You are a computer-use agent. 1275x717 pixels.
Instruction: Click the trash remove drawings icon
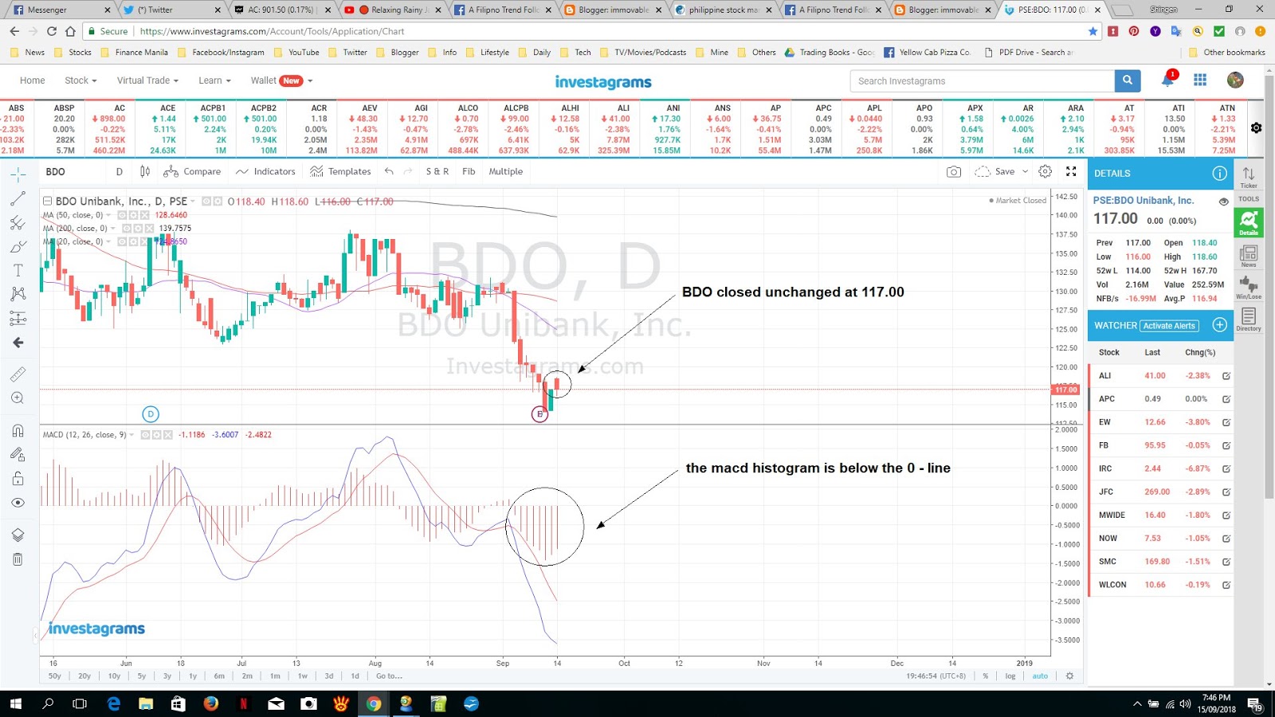coord(18,559)
